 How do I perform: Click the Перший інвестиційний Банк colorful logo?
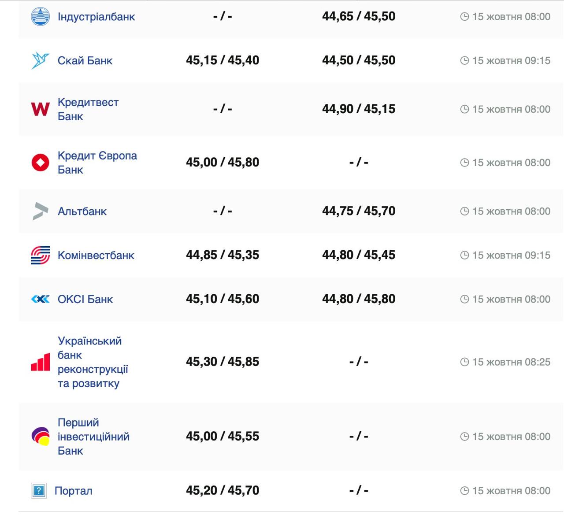(x=40, y=436)
